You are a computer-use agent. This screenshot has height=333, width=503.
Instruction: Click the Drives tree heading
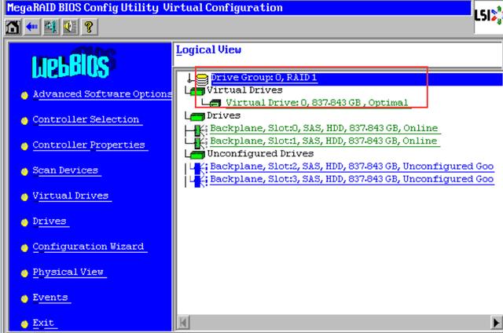223,115
